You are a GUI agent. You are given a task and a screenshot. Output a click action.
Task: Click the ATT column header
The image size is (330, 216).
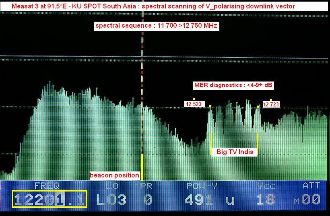(x=311, y=185)
